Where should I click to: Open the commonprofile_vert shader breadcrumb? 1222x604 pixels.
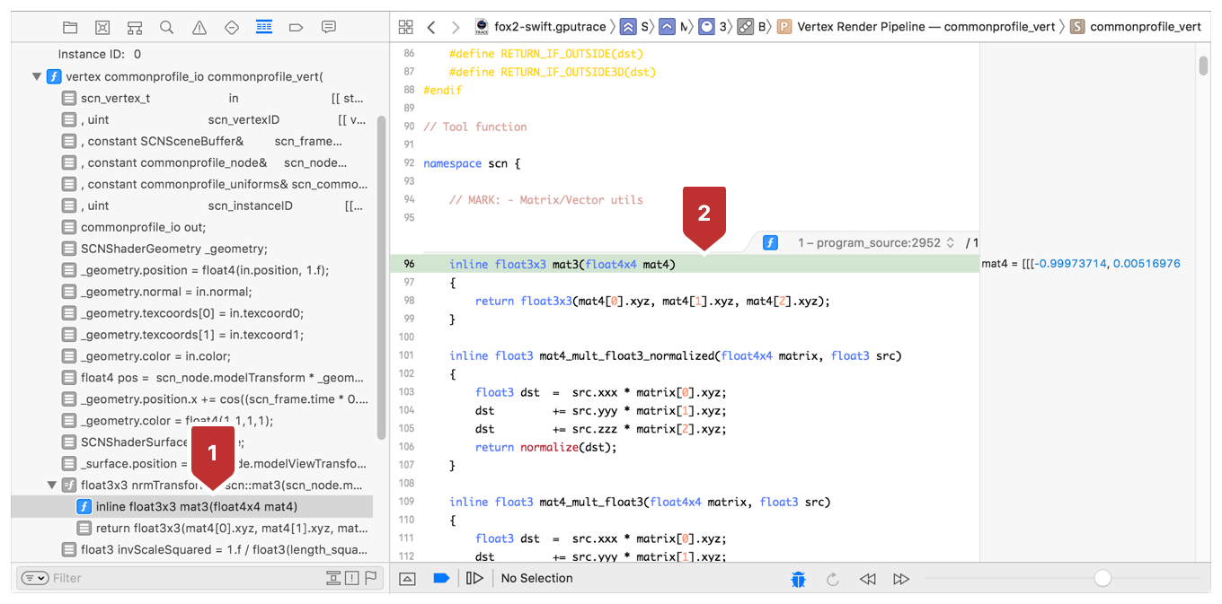pos(1136,27)
